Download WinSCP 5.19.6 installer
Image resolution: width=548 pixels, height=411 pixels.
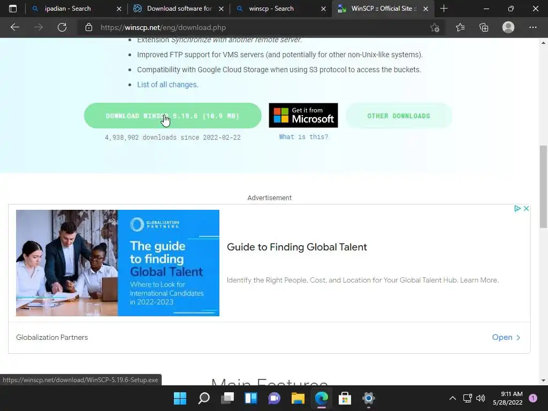173,116
